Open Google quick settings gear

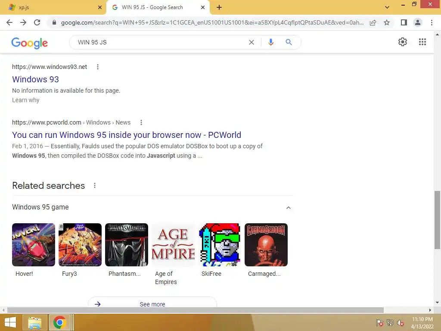(x=403, y=42)
